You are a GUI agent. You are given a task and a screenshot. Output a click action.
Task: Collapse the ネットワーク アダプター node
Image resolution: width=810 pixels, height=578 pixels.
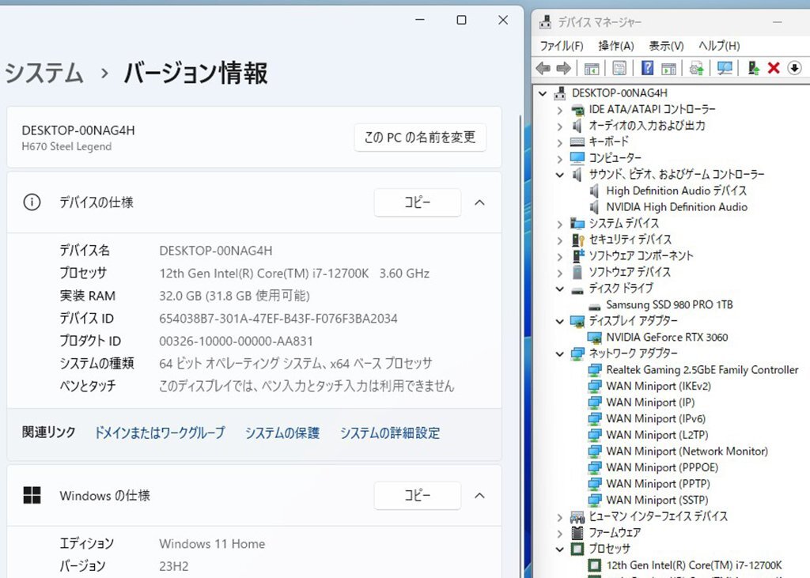(x=560, y=353)
